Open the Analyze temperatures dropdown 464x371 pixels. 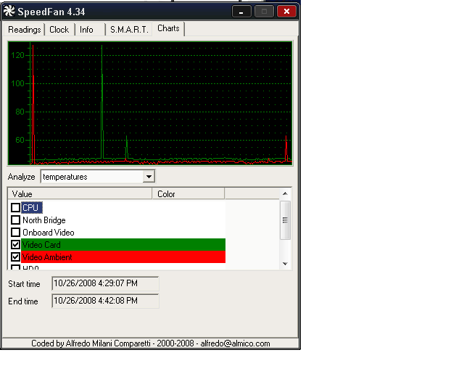click(149, 177)
